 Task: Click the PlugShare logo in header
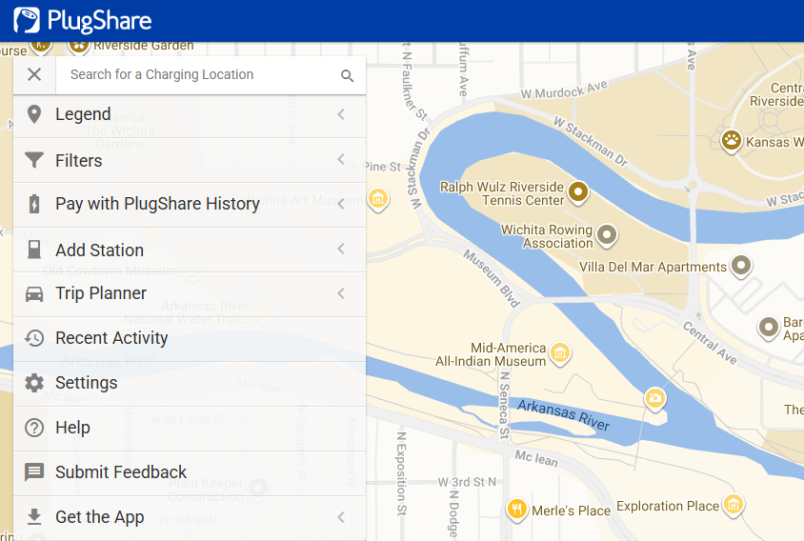tap(83, 20)
